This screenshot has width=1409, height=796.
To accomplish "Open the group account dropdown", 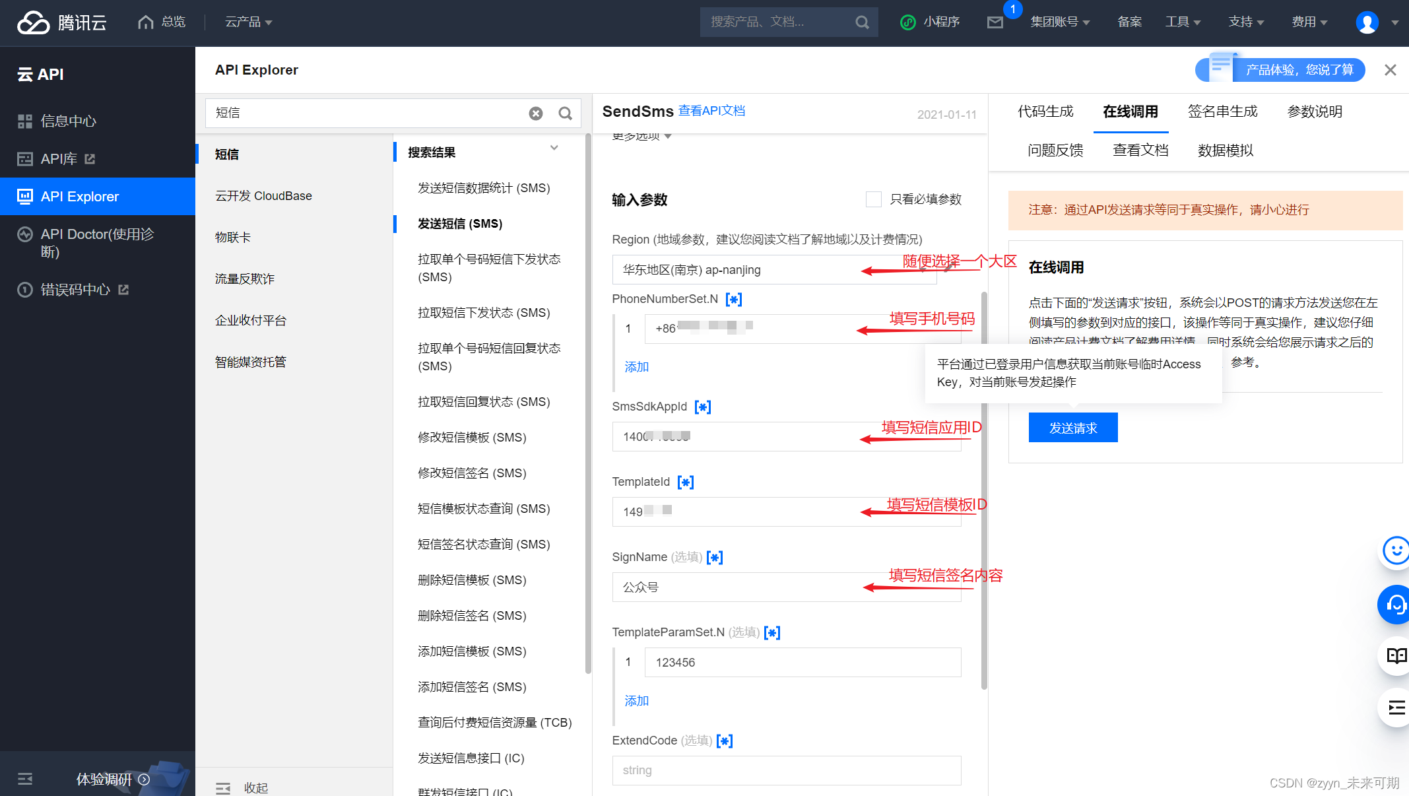I will [1060, 22].
